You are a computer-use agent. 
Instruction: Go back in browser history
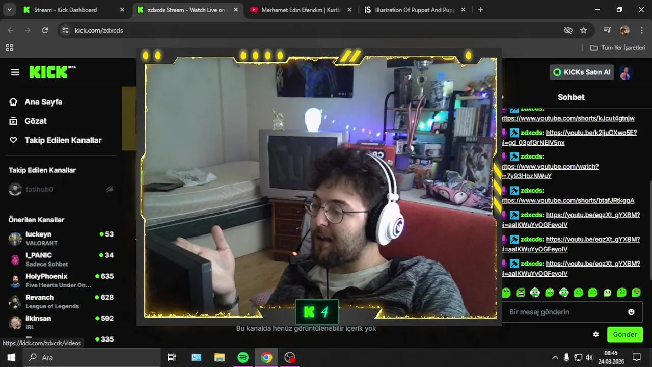point(11,30)
